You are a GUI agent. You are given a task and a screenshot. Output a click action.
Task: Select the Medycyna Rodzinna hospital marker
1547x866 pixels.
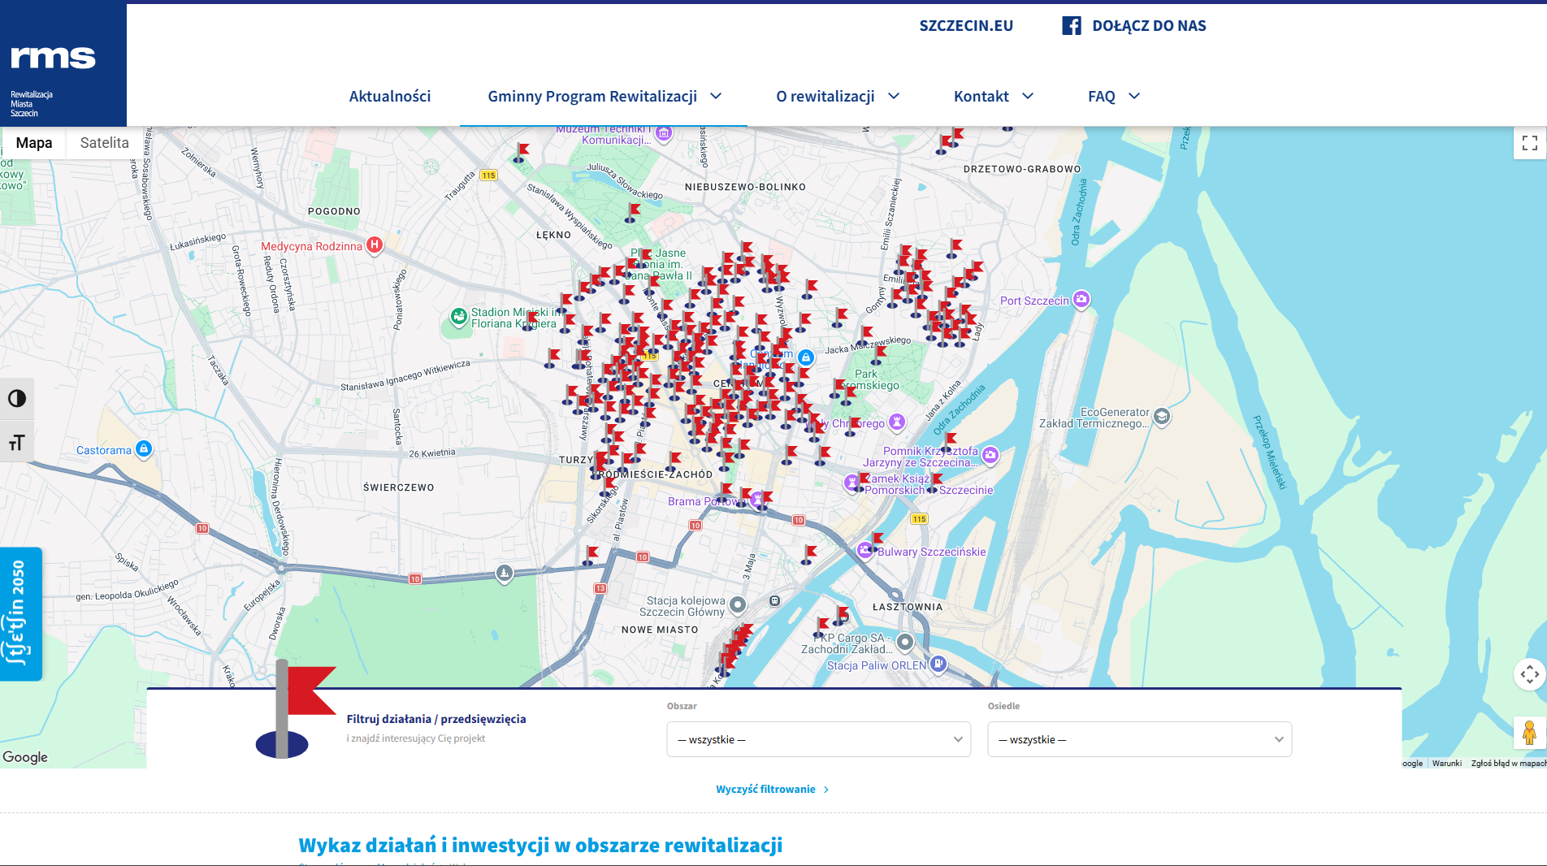375,245
